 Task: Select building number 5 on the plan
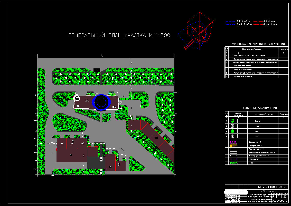[110, 167]
